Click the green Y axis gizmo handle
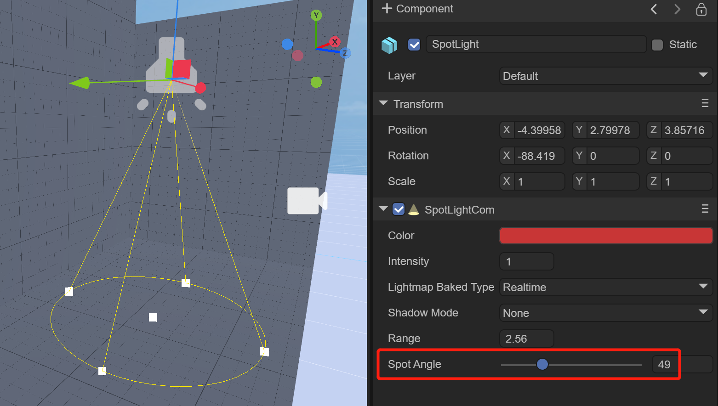The height and width of the screenshot is (406, 718). [316, 16]
